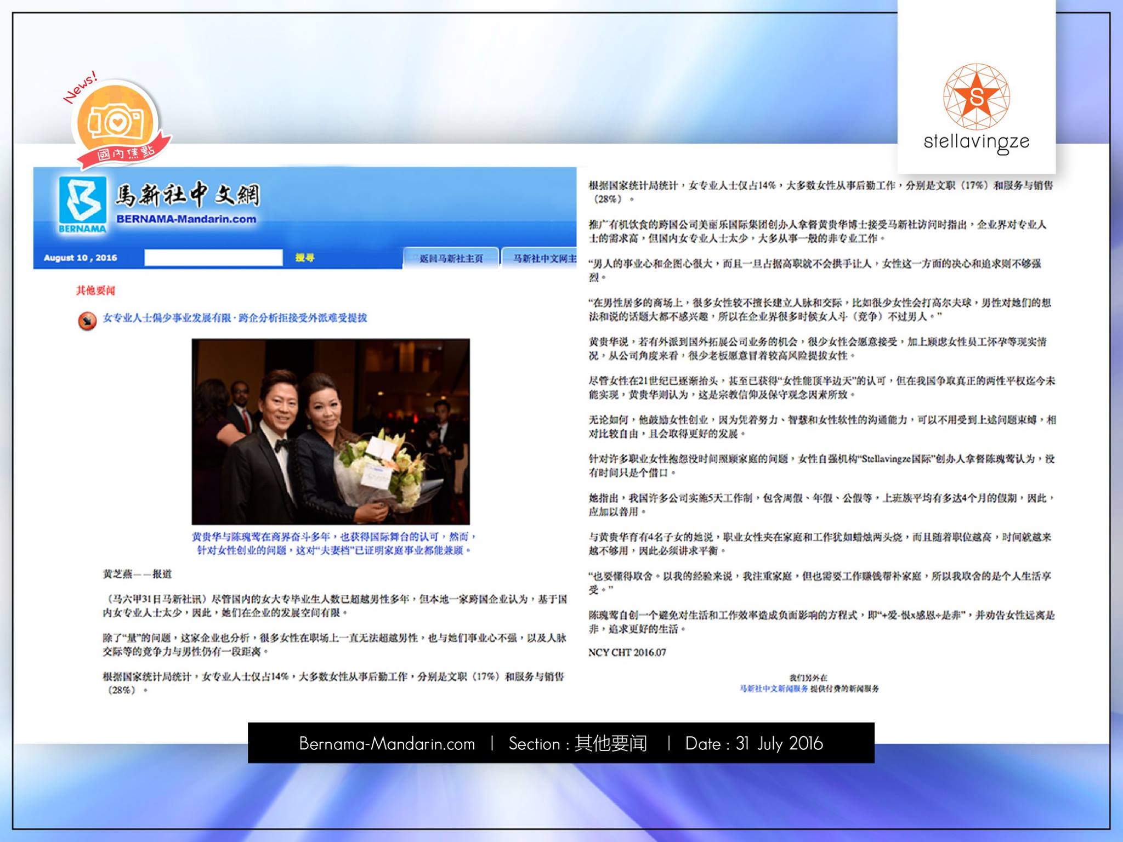This screenshot has width=1123, height=842.
Task: Click the paragraph starting 黄贵华说，若有外派
Action: coord(818,349)
